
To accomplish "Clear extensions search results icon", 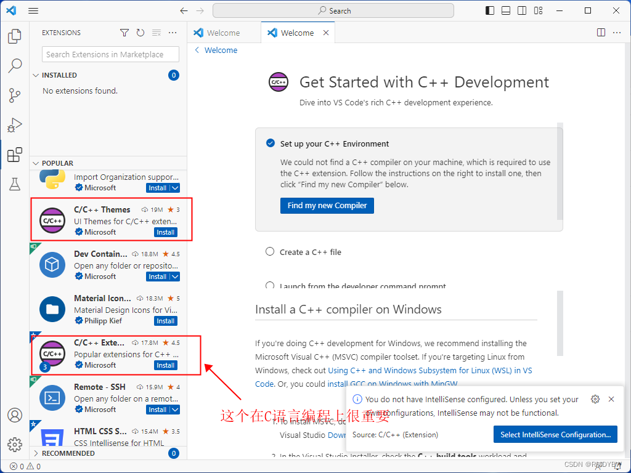I will coord(157,33).
